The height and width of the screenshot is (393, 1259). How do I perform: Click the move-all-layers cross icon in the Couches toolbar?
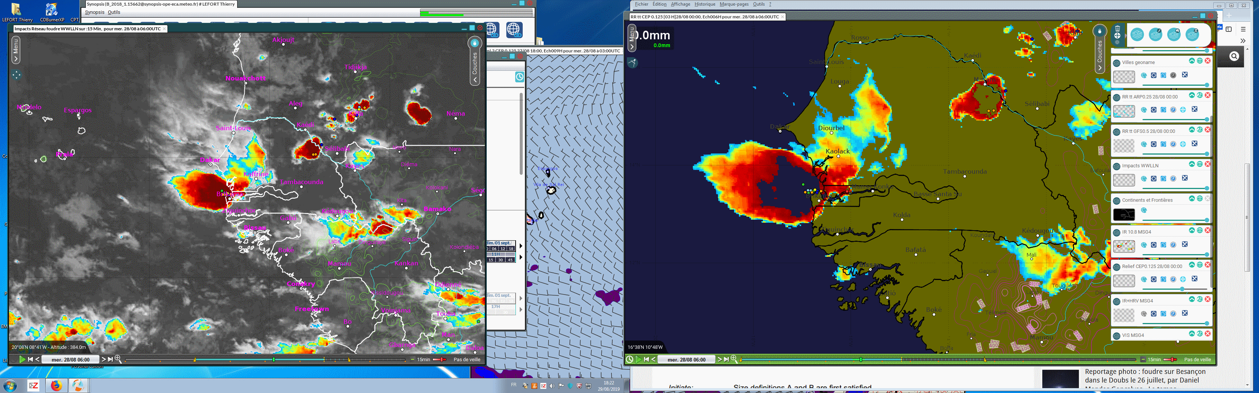click(x=1118, y=36)
